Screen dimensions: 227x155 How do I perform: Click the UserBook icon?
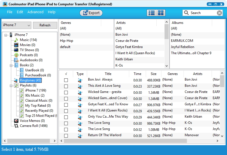tap(22, 70)
